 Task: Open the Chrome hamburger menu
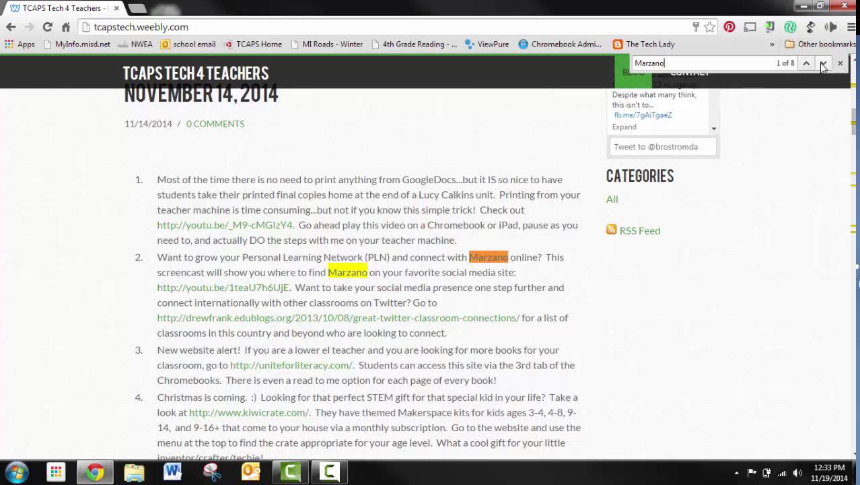click(850, 27)
